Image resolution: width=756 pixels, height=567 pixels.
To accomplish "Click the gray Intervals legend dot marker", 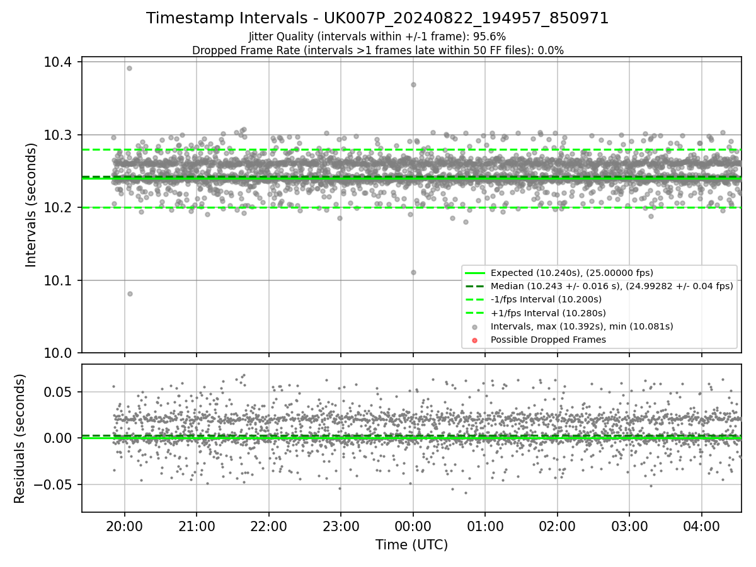I will pyautogui.click(x=475, y=326).
